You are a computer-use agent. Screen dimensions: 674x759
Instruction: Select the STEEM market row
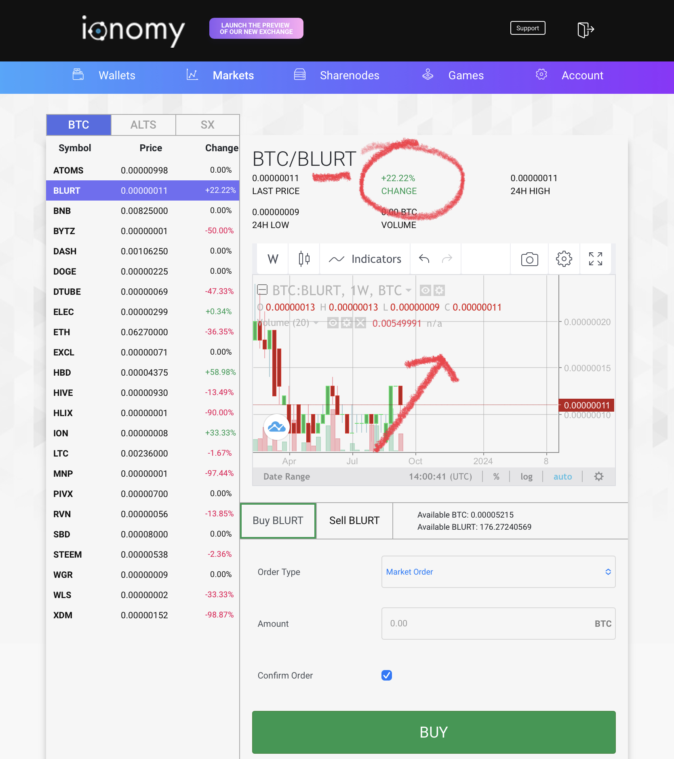143,554
